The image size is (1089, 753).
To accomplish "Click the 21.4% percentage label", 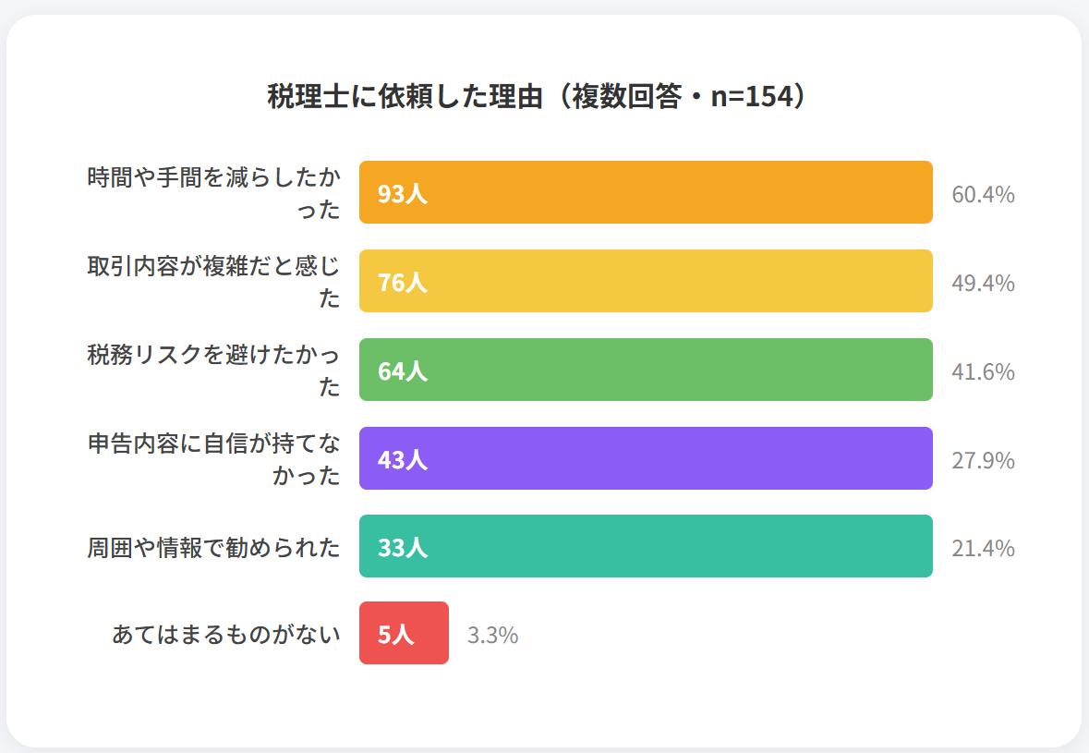I will (x=983, y=548).
